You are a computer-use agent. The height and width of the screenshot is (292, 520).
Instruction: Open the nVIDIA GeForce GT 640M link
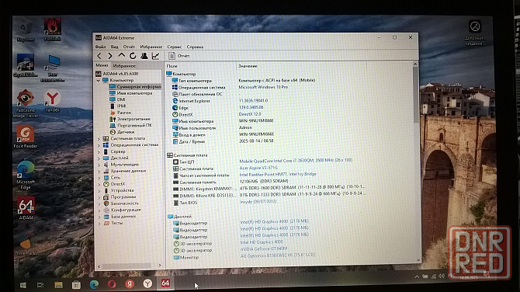click(x=264, y=249)
